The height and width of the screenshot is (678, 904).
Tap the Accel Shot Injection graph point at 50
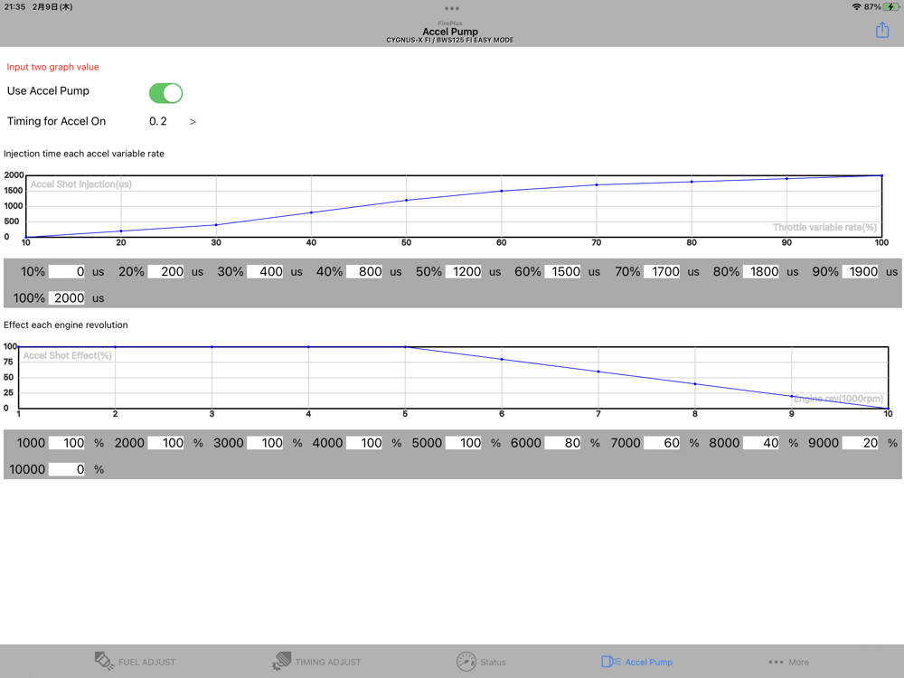click(x=407, y=200)
